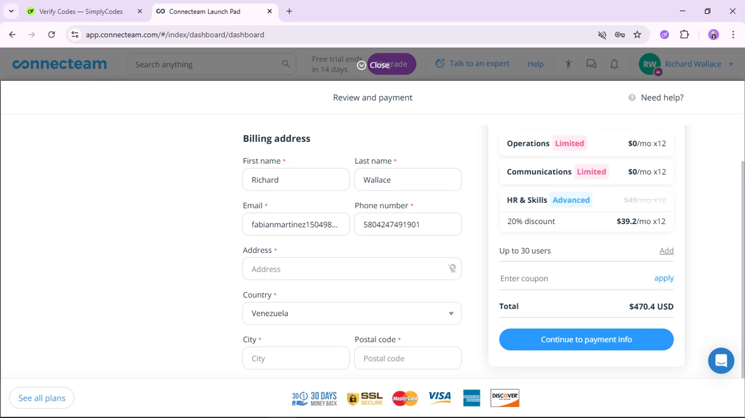The width and height of the screenshot is (745, 418).
Task: Click the HR & Skills Advanced badge
Action: tap(571, 200)
